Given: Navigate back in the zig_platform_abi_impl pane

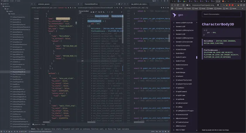Looking at the screenshot, I should [x=125, y=4].
